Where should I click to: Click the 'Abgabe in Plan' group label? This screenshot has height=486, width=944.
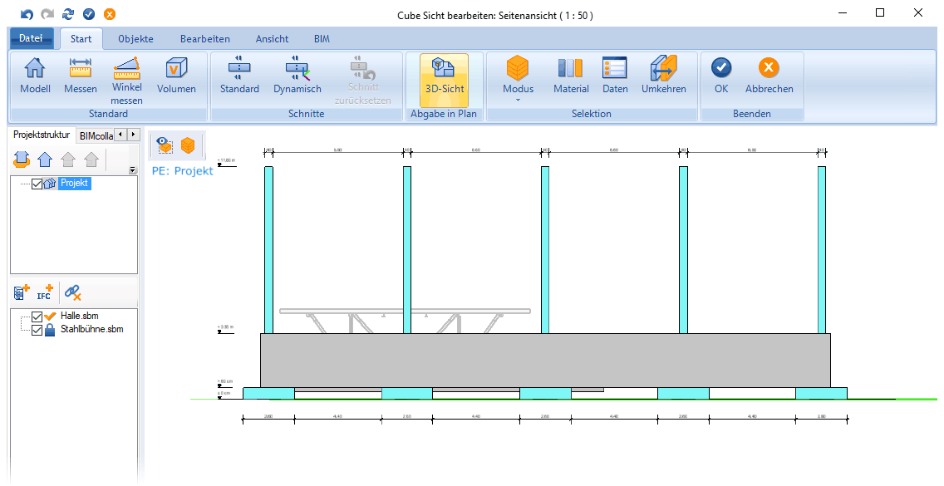(444, 114)
